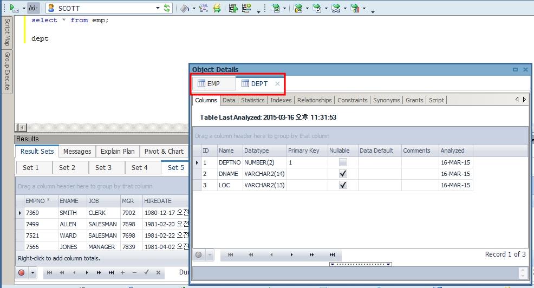Toggle Nullable checkbox for LOC row
The height and width of the screenshot is (288, 534).
(342, 185)
